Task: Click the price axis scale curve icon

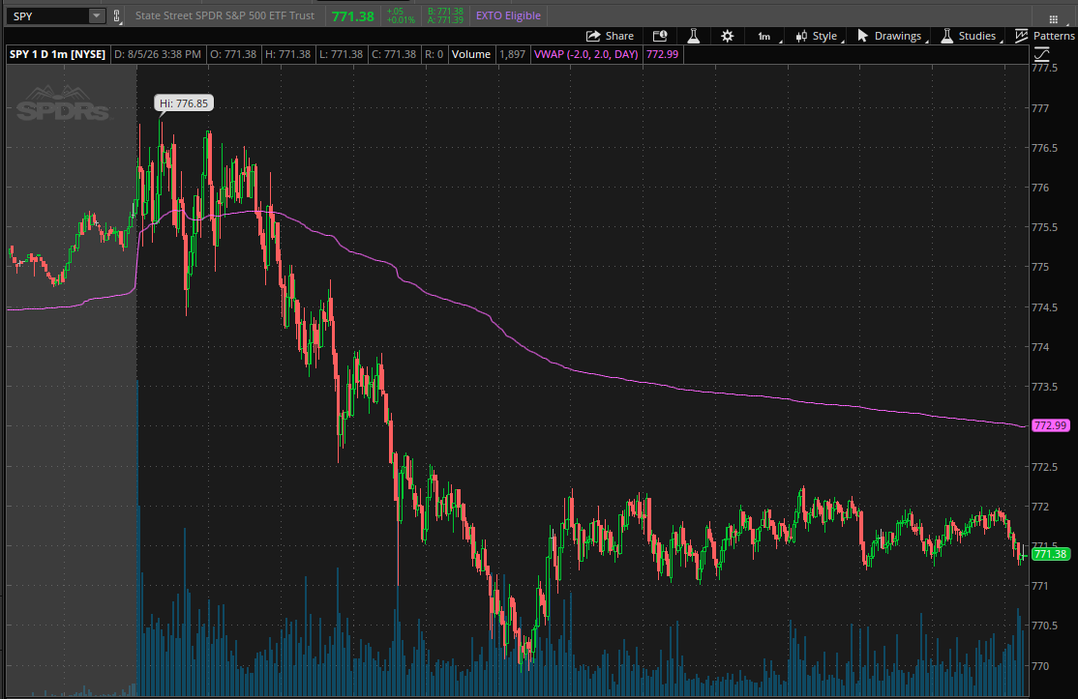Action: click(1042, 54)
